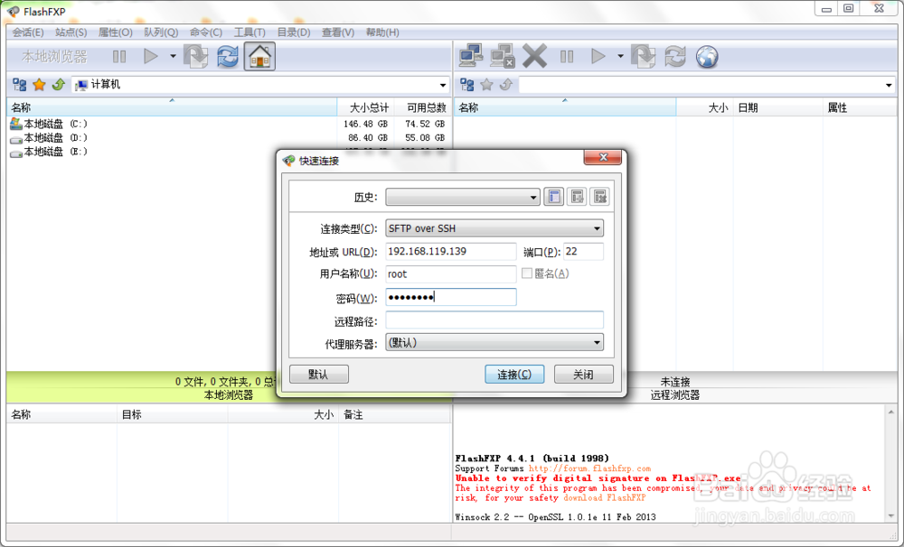The height and width of the screenshot is (547, 904).
Task: Click the remote connect computers icon
Action: point(471,57)
